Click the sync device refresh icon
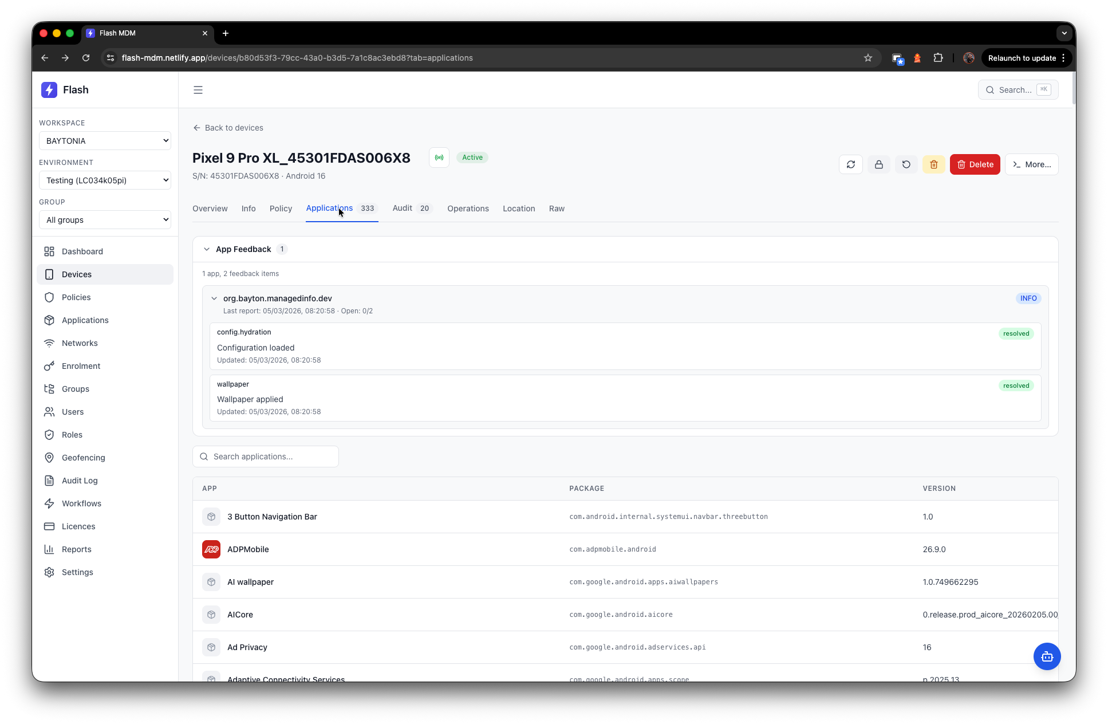The height and width of the screenshot is (724, 1108). coord(850,164)
